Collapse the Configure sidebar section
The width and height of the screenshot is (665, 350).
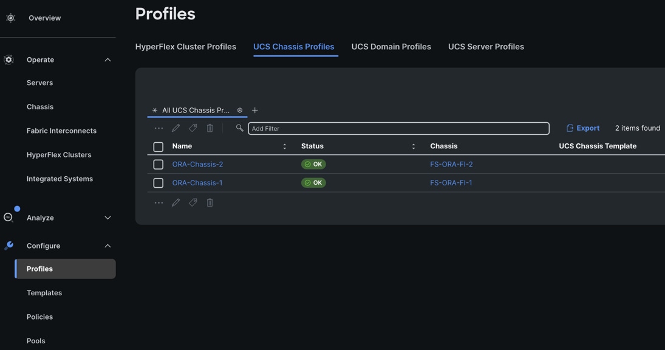click(107, 246)
